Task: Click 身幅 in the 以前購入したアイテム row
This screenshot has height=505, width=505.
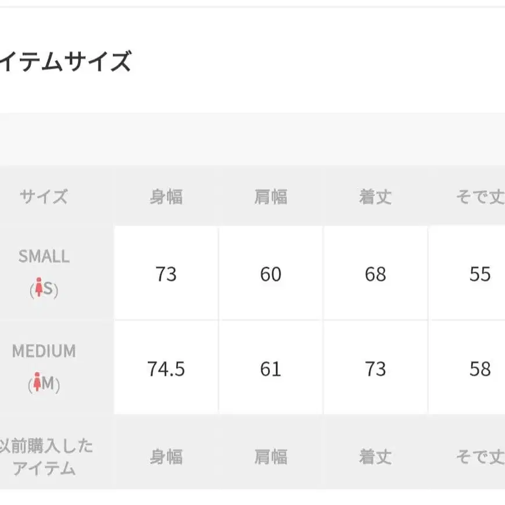Action: pyautogui.click(x=166, y=457)
